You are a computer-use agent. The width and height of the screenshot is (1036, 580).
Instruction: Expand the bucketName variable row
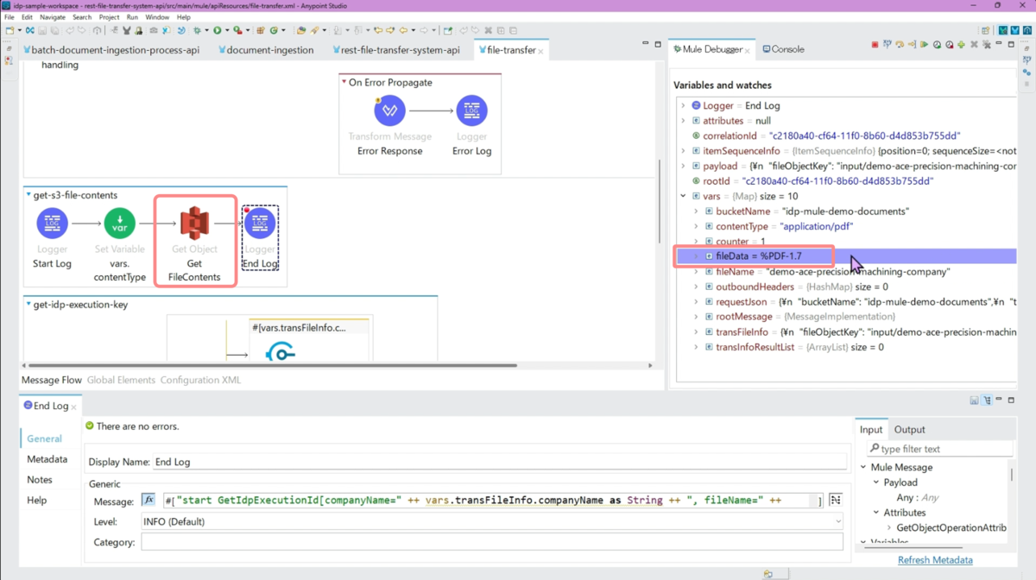(x=696, y=211)
